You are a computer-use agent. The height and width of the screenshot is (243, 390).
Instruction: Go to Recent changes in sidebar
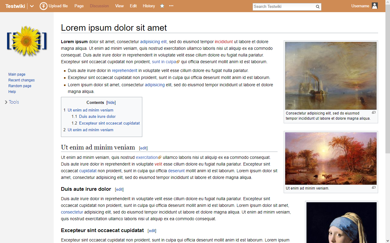point(21,80)
